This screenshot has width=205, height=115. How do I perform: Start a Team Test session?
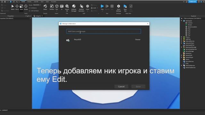(125, 8)
